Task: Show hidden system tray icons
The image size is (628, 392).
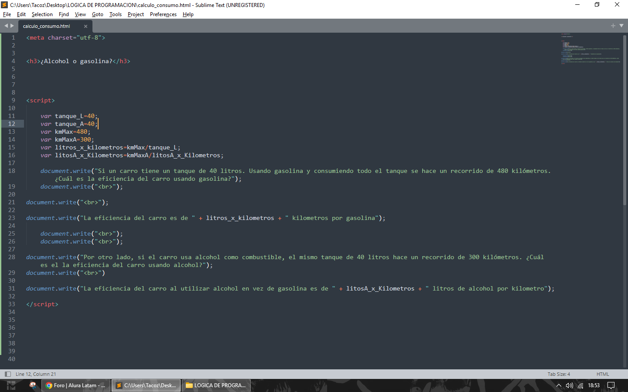Action: pyautogui.click(x=559, y=385)
